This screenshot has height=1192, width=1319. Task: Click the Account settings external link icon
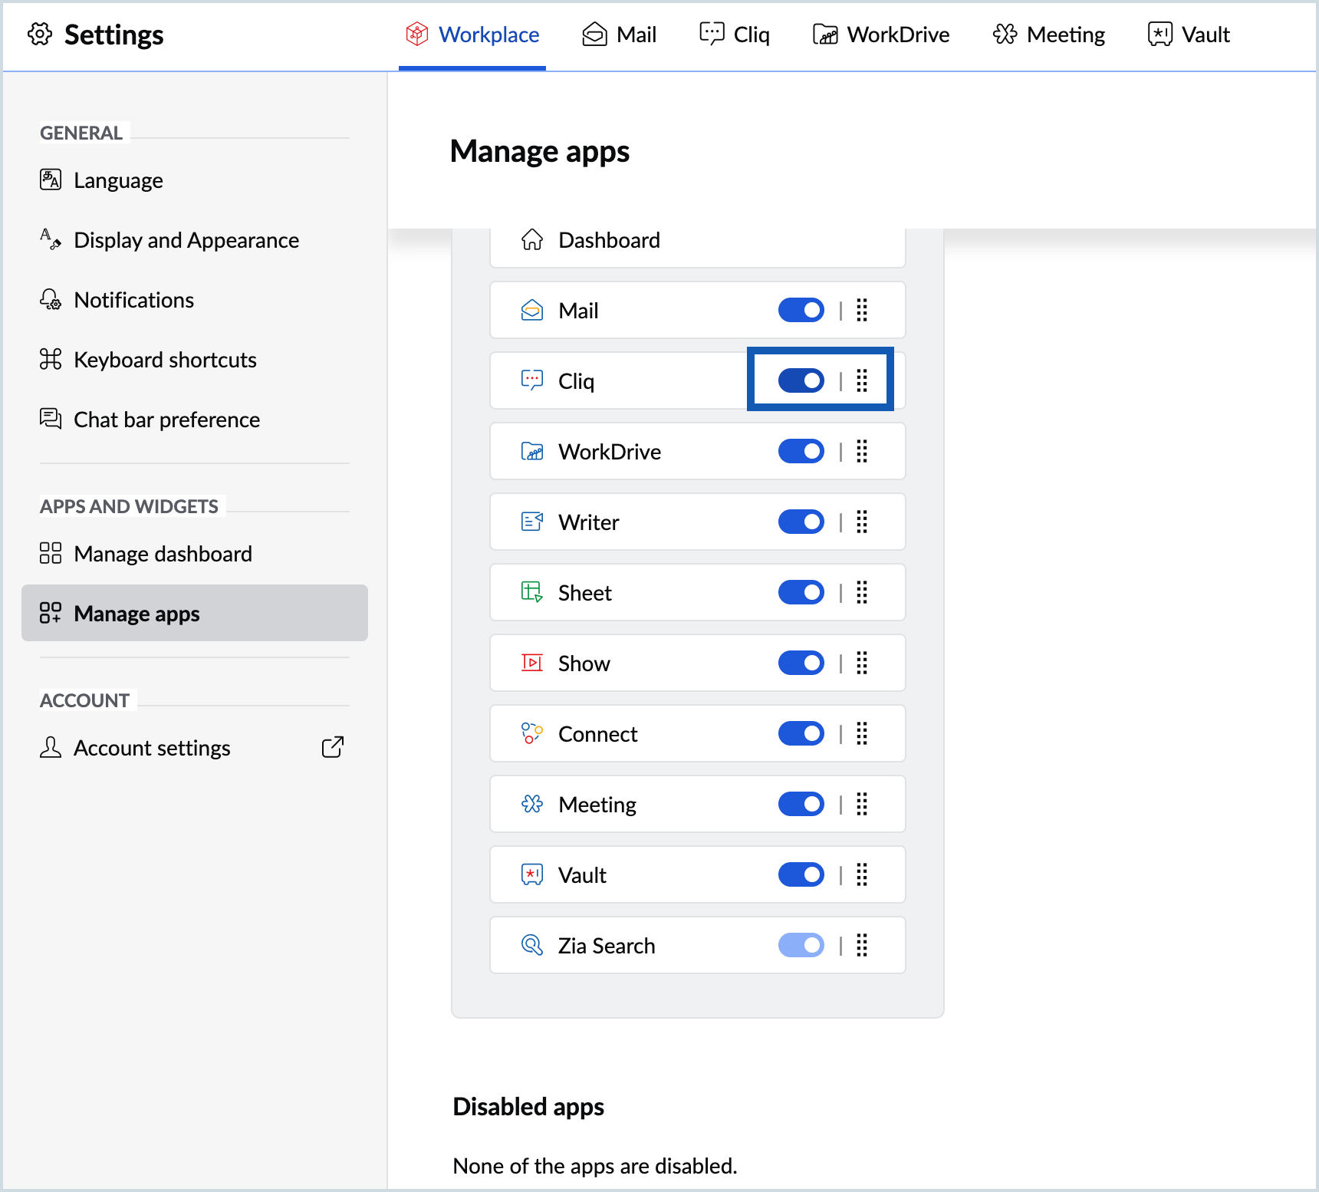pos(333,747)
